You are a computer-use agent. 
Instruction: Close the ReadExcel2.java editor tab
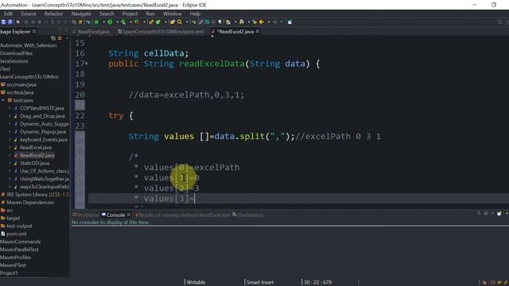point(258,32)
